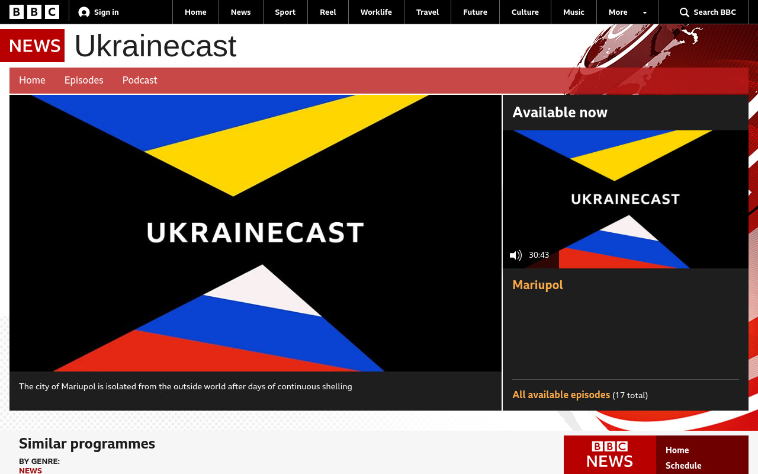This screenshot has height=474, width=758.
Task: Go to Sport in top navigation
Action: coord(285,12)
